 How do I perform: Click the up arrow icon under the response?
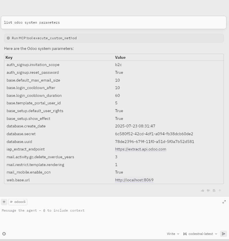pyautogui.click(x=220, y=191)
